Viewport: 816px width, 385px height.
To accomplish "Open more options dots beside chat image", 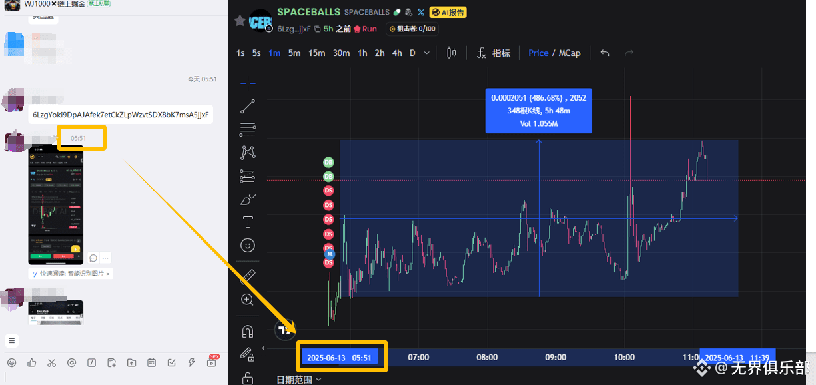I will tap(105, 258).
